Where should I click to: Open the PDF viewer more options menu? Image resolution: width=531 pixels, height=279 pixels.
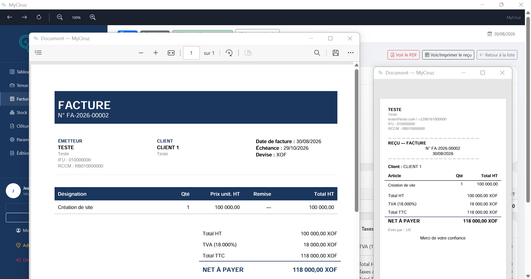point(351,53)
